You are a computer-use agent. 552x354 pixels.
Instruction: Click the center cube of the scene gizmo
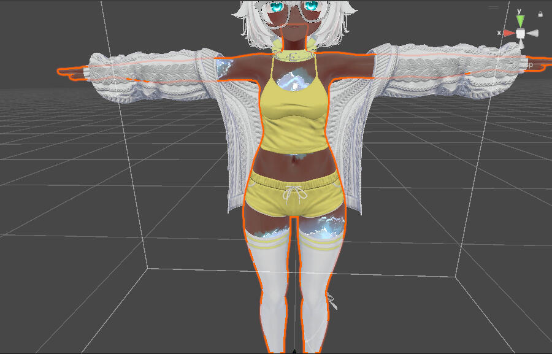point(520,33)
